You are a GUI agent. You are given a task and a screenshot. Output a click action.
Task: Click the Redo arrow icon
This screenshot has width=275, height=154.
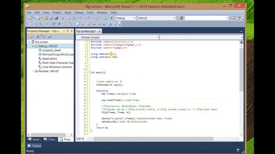(x=89, y=18)
